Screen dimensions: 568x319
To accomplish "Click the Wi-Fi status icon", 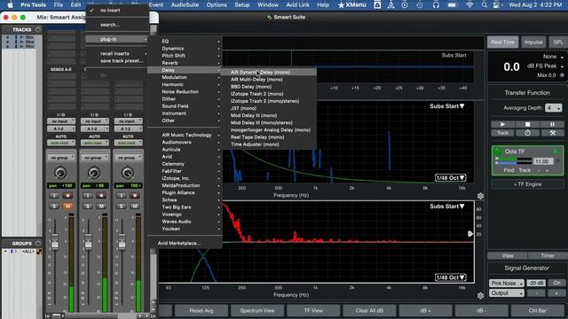I will point(469,5).
